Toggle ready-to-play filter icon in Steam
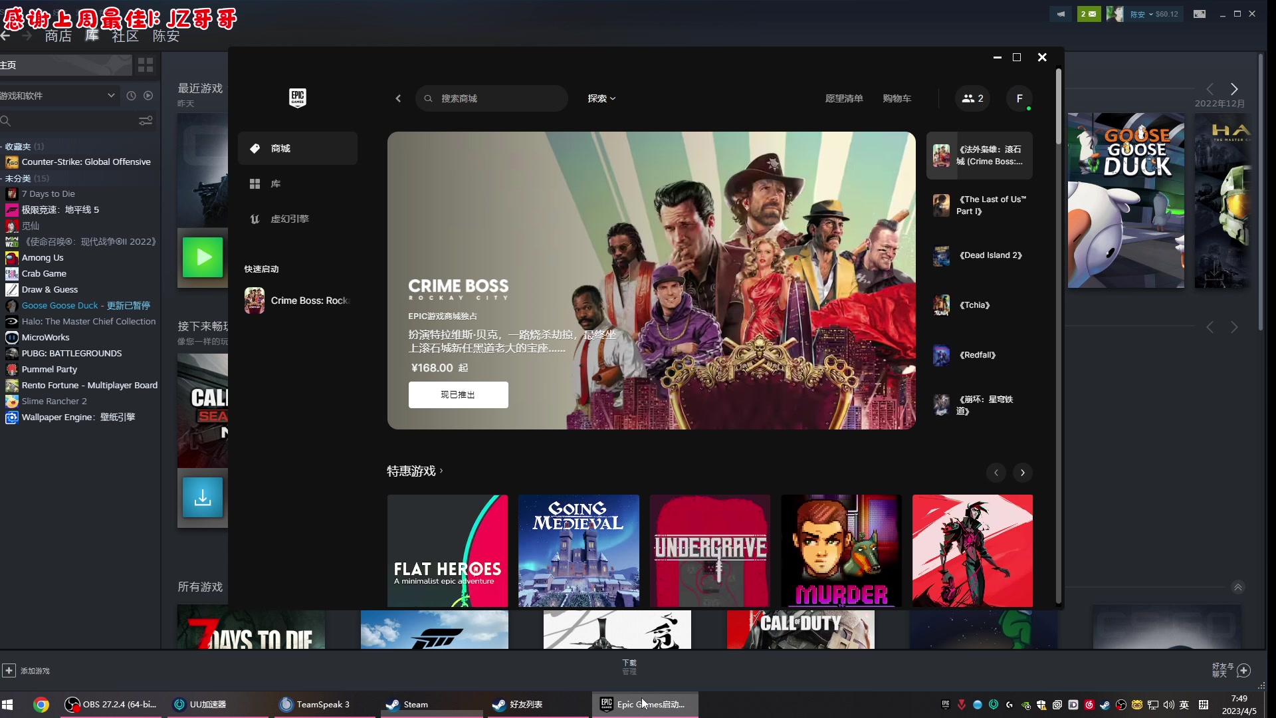The width and height of the screenshot is (1276, 718). click(148, 96)
